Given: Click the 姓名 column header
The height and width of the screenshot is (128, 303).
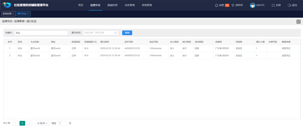Looking at the screenshot, I should [20, 42].
